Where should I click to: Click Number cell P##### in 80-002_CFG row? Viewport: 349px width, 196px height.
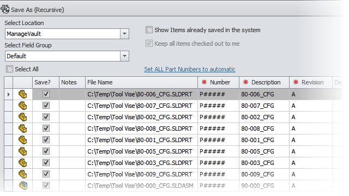[218, 118]
